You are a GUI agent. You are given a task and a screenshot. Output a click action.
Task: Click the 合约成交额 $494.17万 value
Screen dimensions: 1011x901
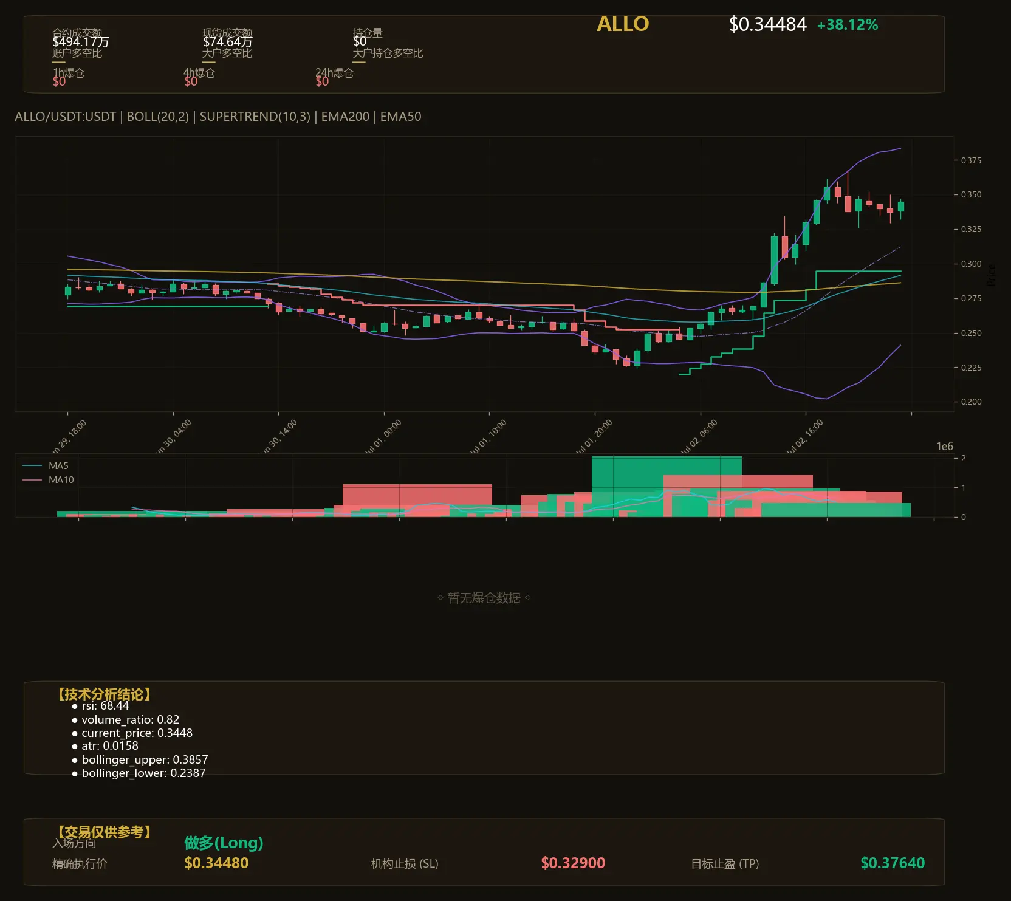[x=81, y=42]
